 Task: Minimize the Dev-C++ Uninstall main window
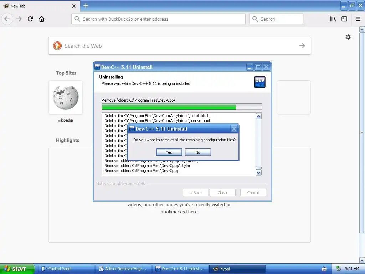pyautogui.click(x=250, y=67)
